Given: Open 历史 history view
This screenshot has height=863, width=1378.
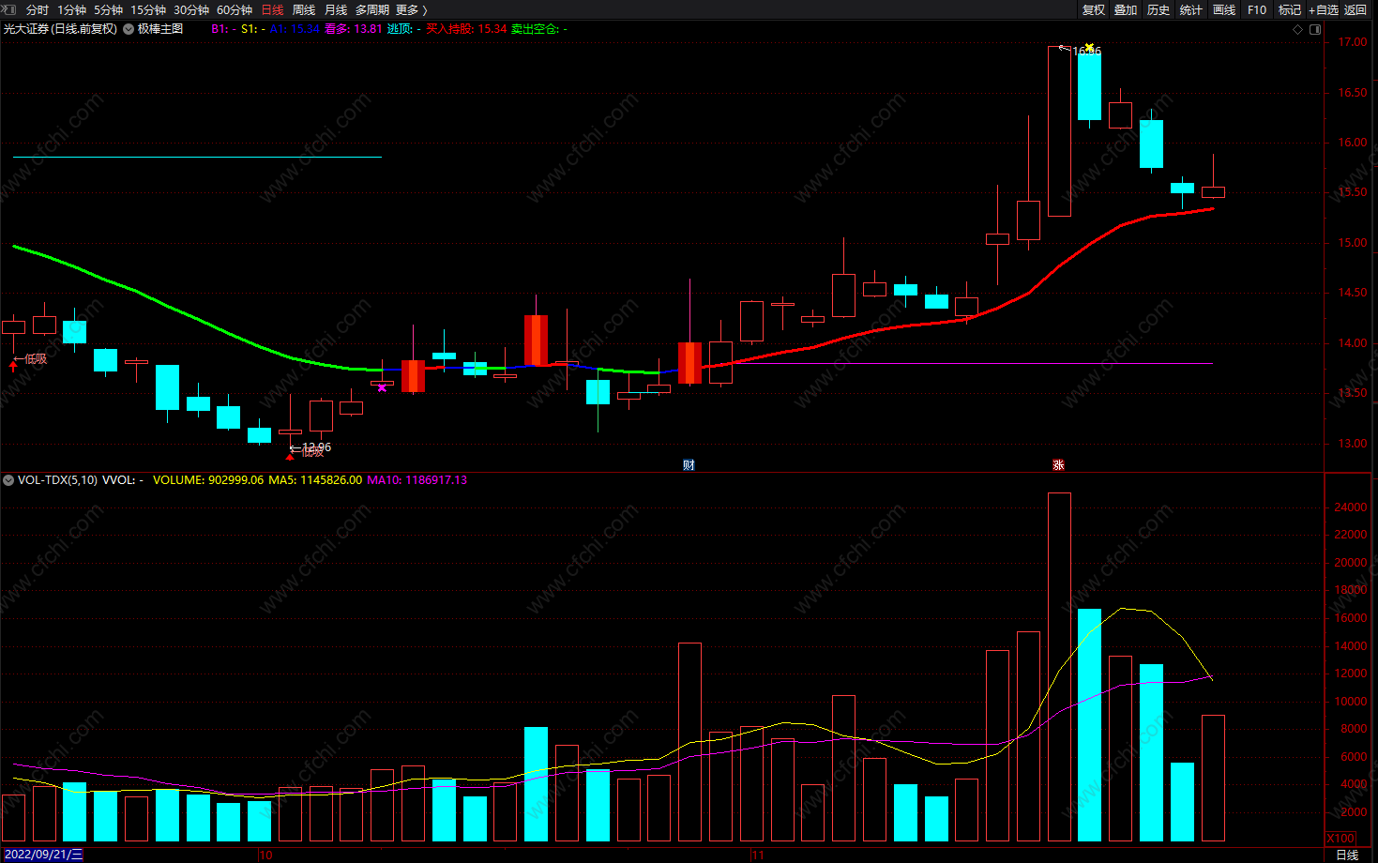Looking at the screenshot, I should point(1158,10).
